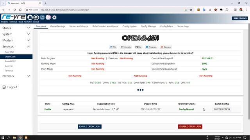
Task: Click the wrench icon next to subscription info
Action: [x=118, y=109]
